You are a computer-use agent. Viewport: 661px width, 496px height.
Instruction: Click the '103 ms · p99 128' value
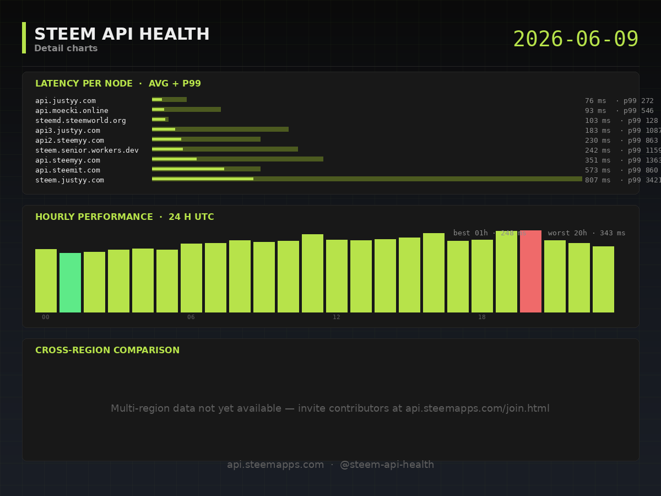pyautogui.click(x=621, y=121)
